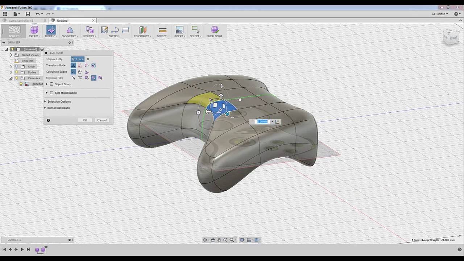Click the distance value input field
Image resolution: width=464 pixels, height=261 pixels.
coord(262,122)
